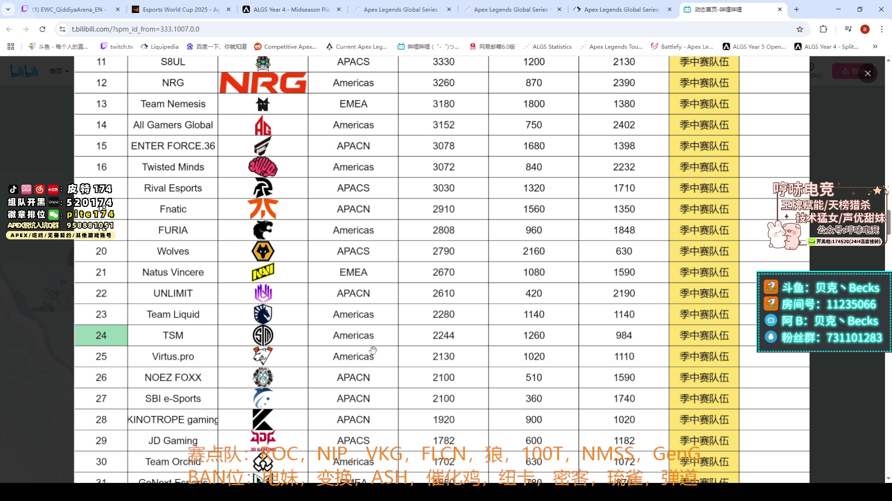Click the NRG team logo
The image size is (892, 501).
[263, 83]
